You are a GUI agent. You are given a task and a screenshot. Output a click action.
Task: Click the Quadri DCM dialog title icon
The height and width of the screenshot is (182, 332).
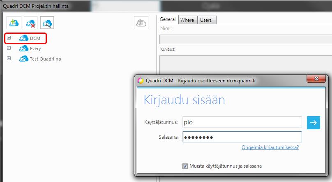[x=141, y=81]
